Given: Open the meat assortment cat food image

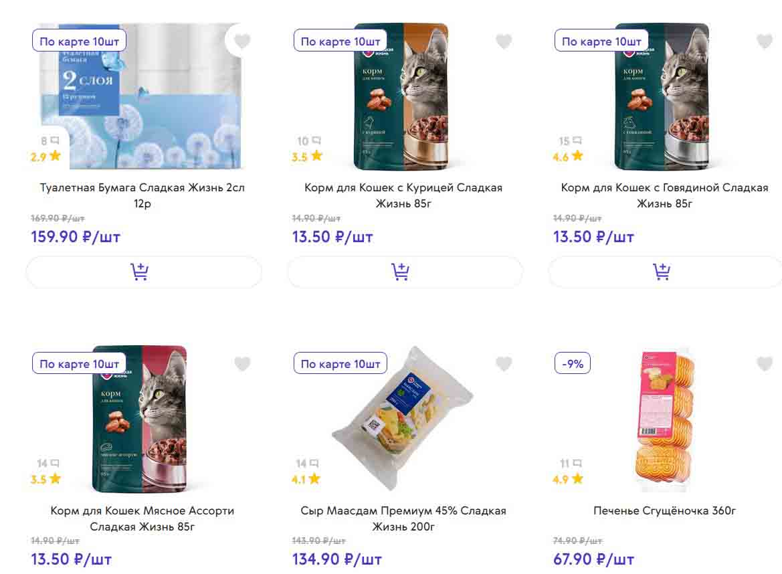Looking at the screenshot, I should point(140,418).
